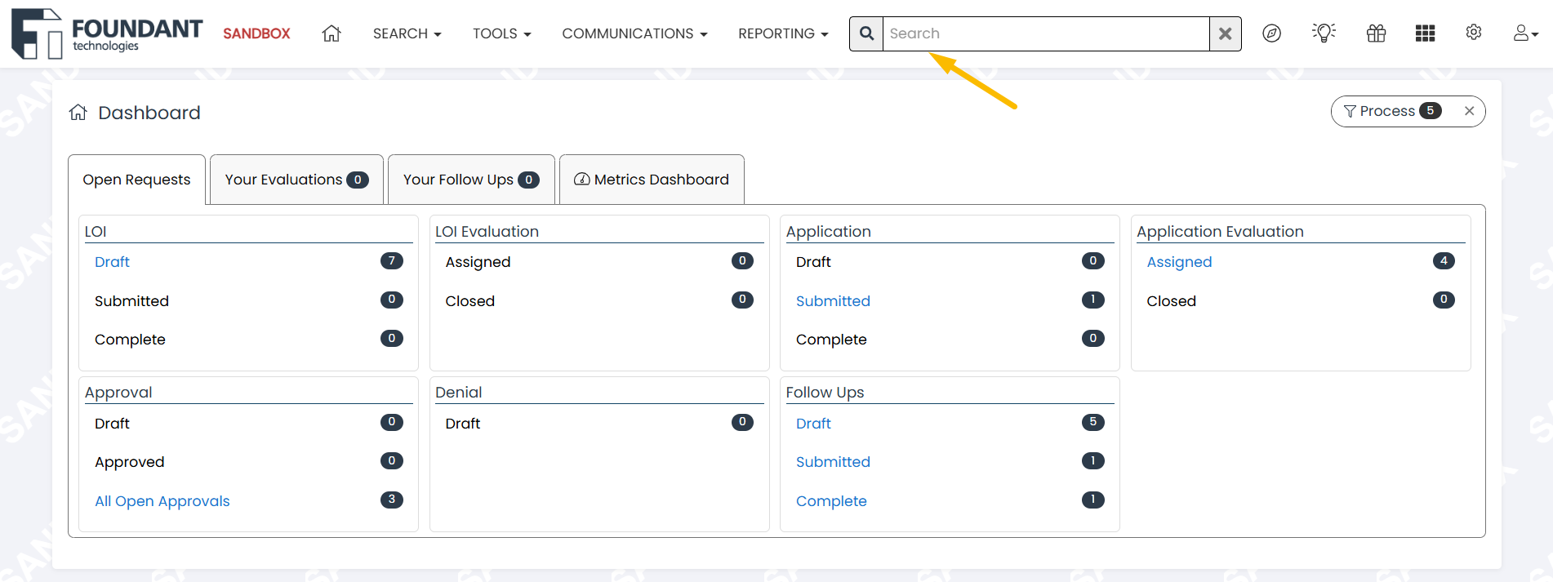Open Follow Ups Draft link
1553x582 pixels.
point(813,424)
